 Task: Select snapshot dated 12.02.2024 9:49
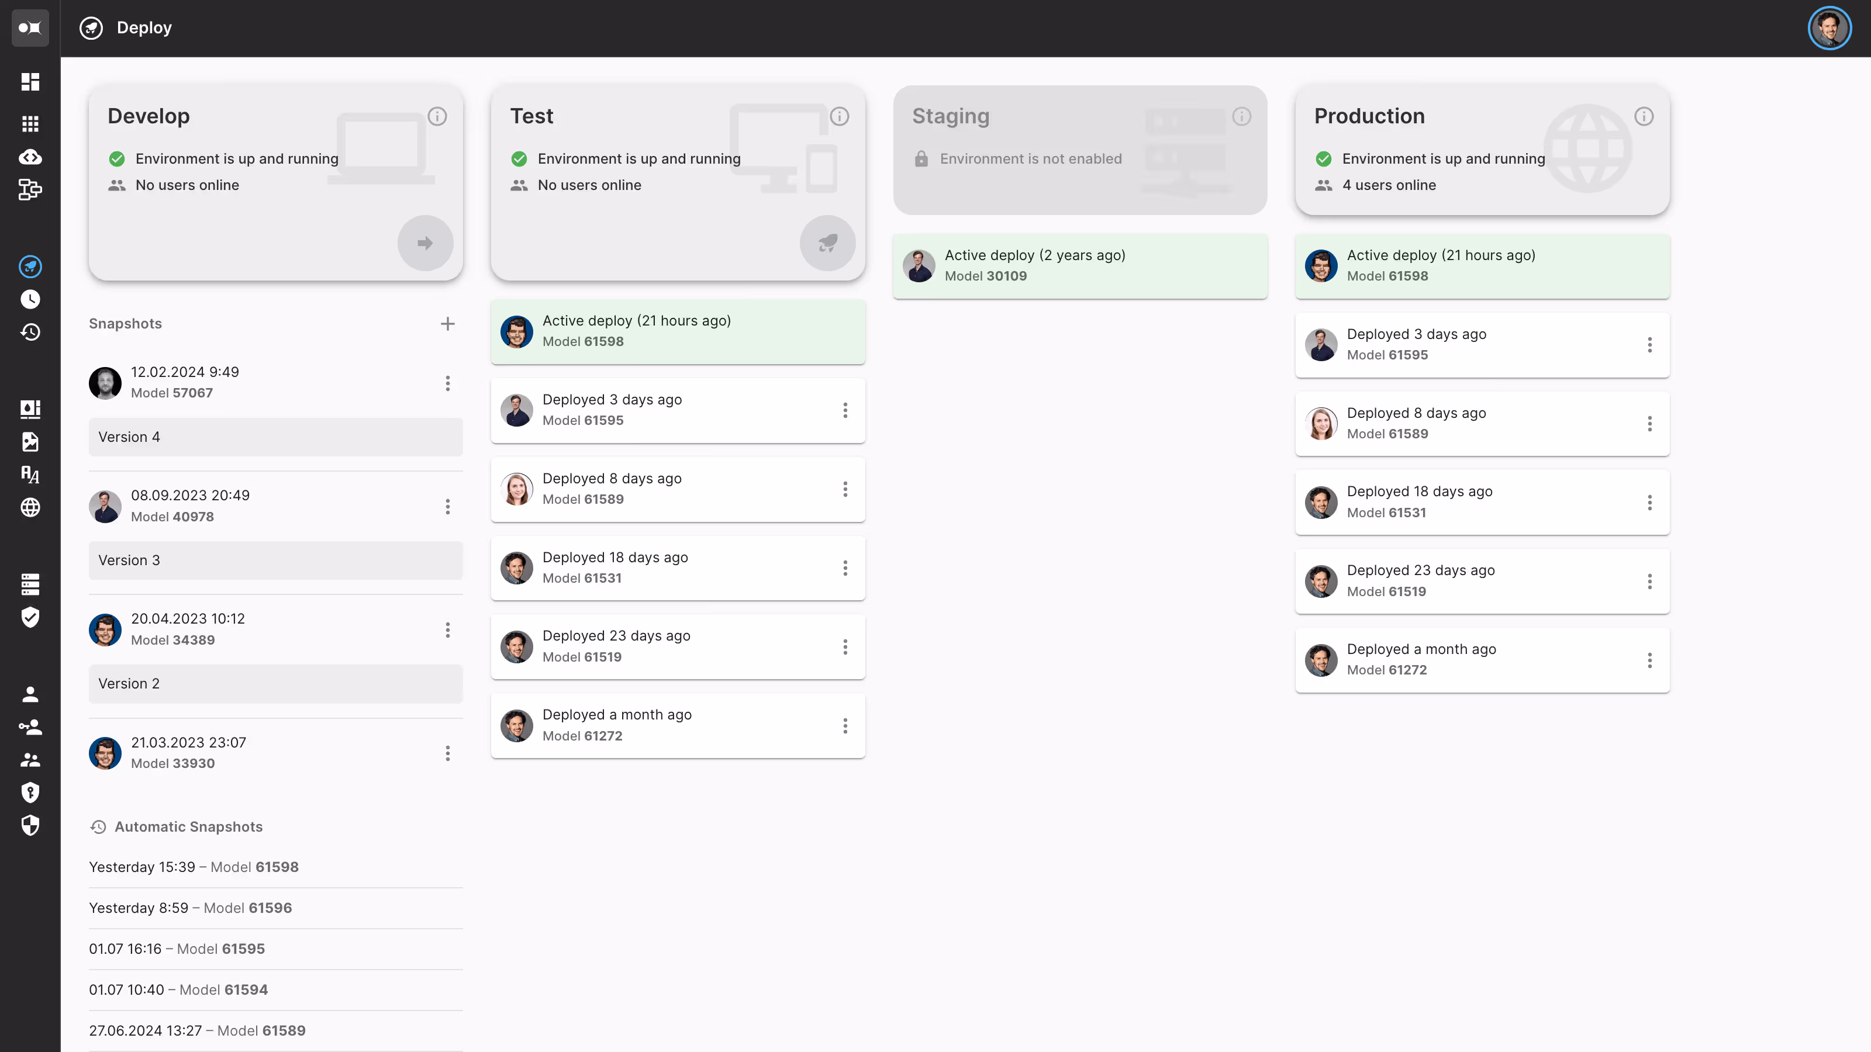[185, 372]
